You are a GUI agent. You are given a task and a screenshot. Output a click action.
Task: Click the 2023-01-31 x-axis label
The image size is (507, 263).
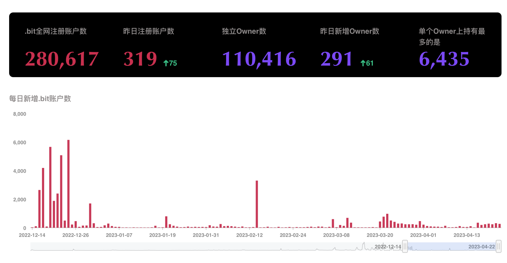[x=206, y=235]
